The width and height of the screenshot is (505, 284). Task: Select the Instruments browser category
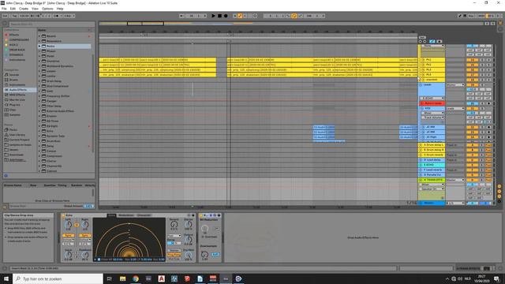[17, 85]
